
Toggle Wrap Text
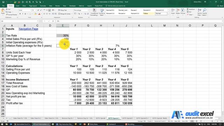pyautogui.click(x=63, y=10)
